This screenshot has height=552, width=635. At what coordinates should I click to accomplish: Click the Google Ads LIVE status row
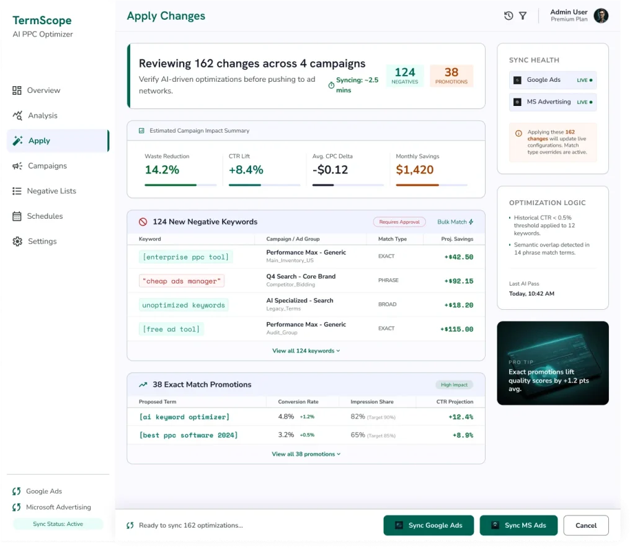point(553,80)
